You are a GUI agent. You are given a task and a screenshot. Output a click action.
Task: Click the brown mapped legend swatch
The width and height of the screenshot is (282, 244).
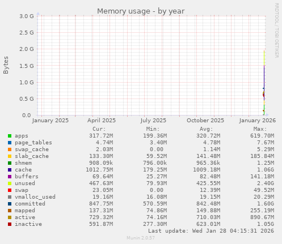pyautogui.click(x=10, y=211)
